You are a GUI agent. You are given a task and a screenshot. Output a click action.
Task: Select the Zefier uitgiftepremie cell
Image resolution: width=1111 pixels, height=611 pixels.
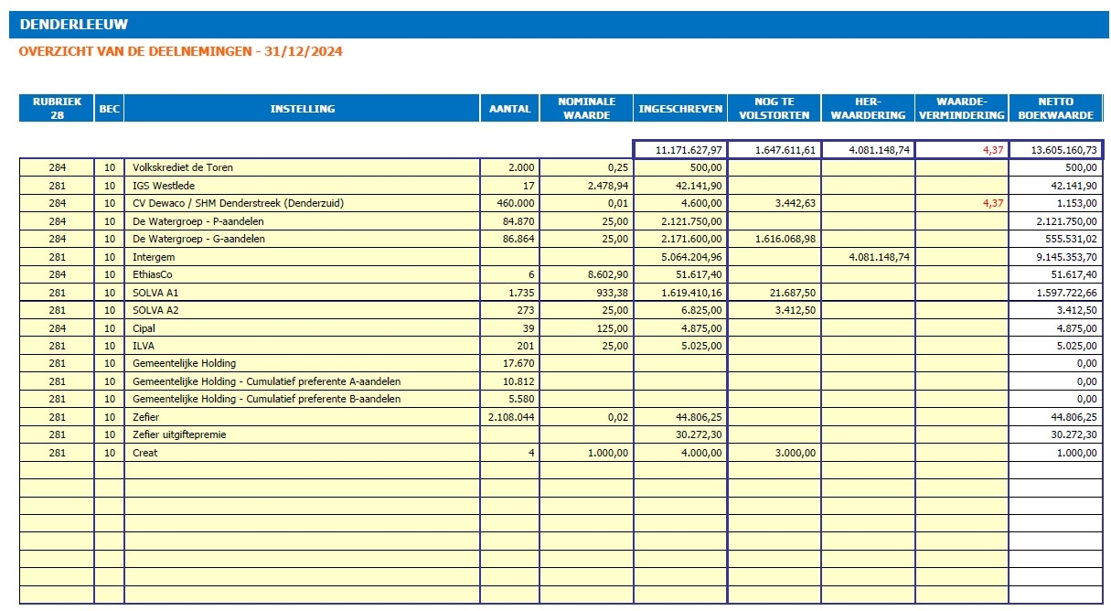(x=302, y=435)
